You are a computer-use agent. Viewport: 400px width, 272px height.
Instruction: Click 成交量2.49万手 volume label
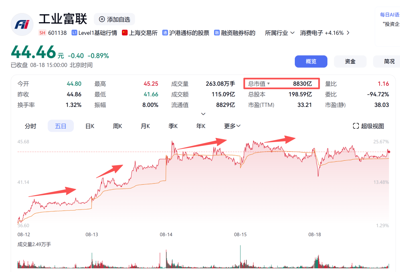coord(34,244)
